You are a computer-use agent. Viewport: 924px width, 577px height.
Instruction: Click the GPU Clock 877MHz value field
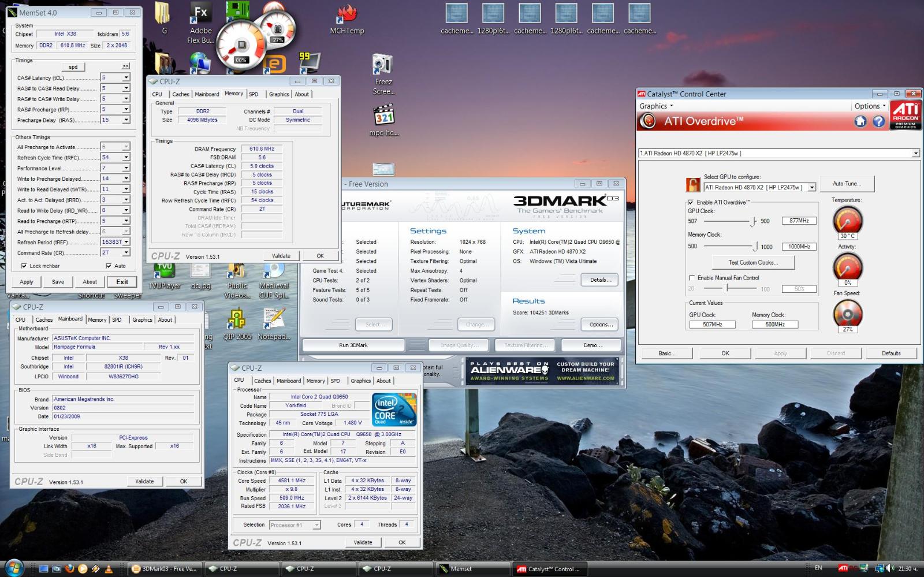[799, 221]
